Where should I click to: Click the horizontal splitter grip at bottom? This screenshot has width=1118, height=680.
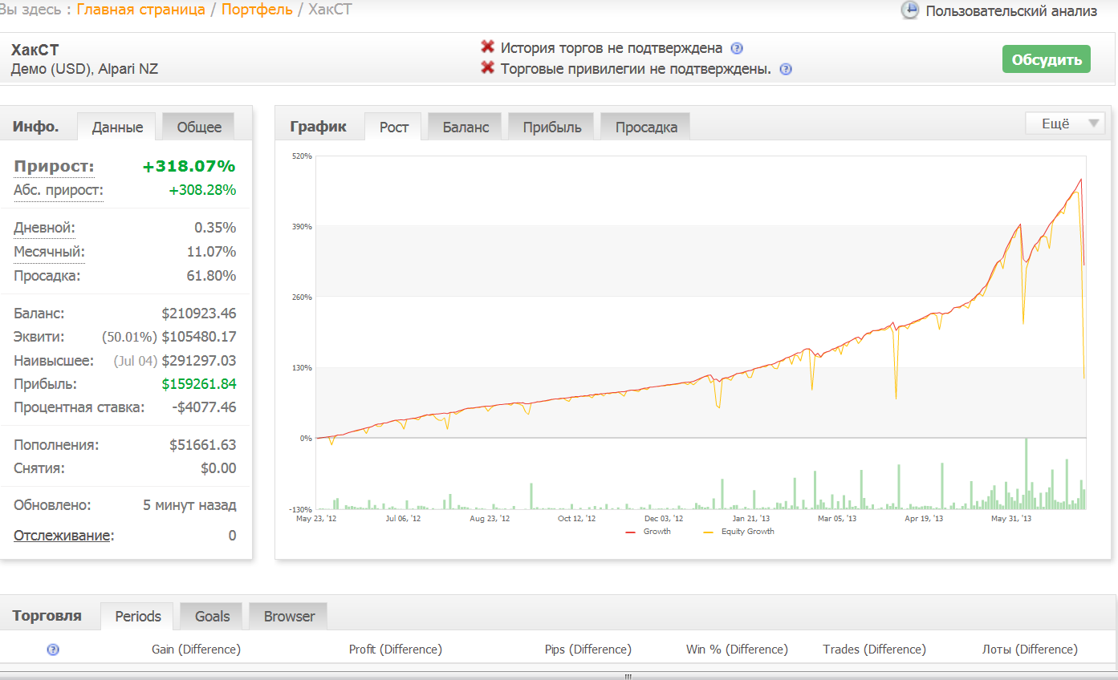coord(628,676)
